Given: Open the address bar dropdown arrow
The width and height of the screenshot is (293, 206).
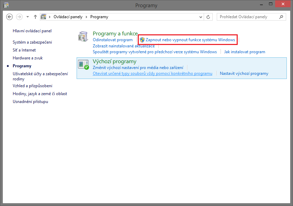Looking at the screenshot, I should (200, 16).
